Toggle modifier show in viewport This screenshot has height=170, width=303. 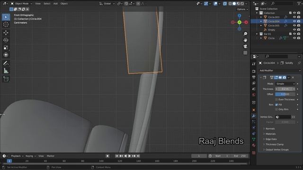click(x=280, y=77)
